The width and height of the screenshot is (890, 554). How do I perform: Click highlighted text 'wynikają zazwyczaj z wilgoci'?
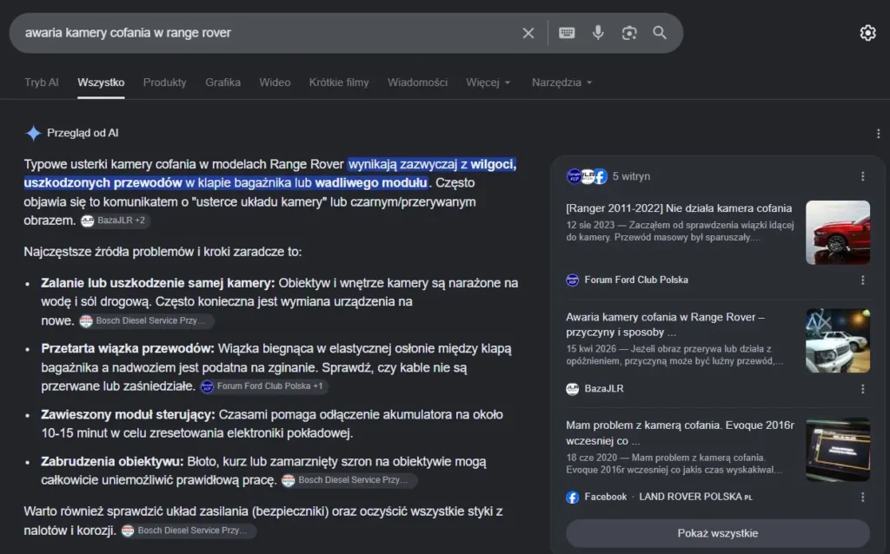[x=432, y=164]
